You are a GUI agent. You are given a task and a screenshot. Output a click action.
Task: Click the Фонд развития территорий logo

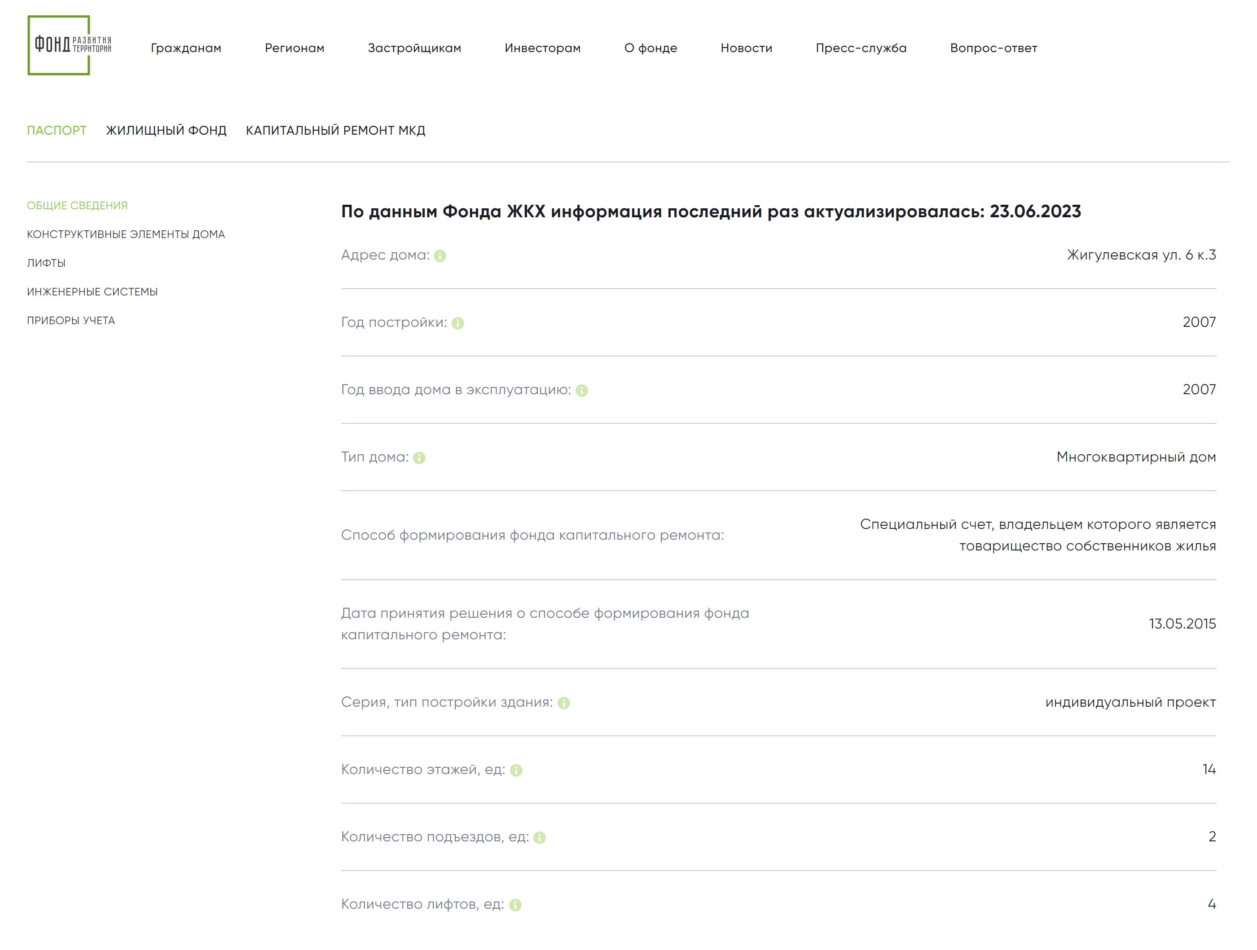coord(69,45)
